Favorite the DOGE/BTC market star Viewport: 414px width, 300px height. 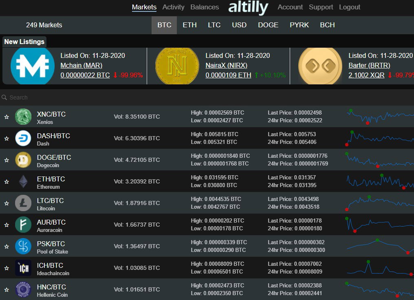7,160
